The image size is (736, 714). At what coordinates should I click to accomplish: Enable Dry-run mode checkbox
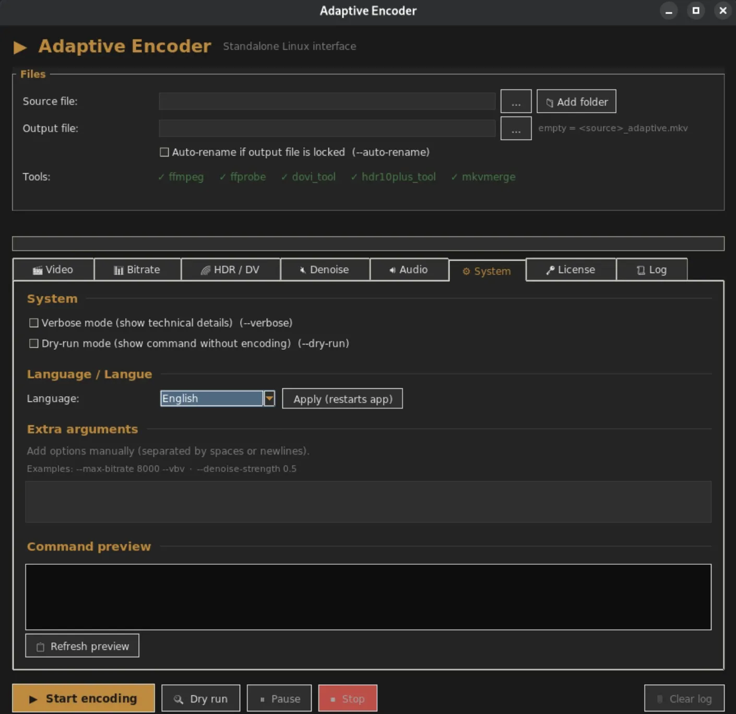pyautogui.click(x=34, y=343)
